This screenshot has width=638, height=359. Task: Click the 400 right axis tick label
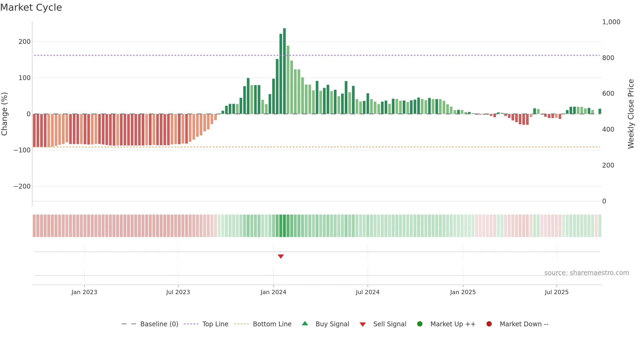click(x=608, y=130)
